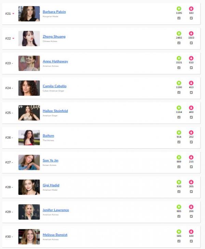The width and height of the screenshot is (205, 249).
Task: Upvote Barbara Palvin with green arrow
Action: [179, 9]
